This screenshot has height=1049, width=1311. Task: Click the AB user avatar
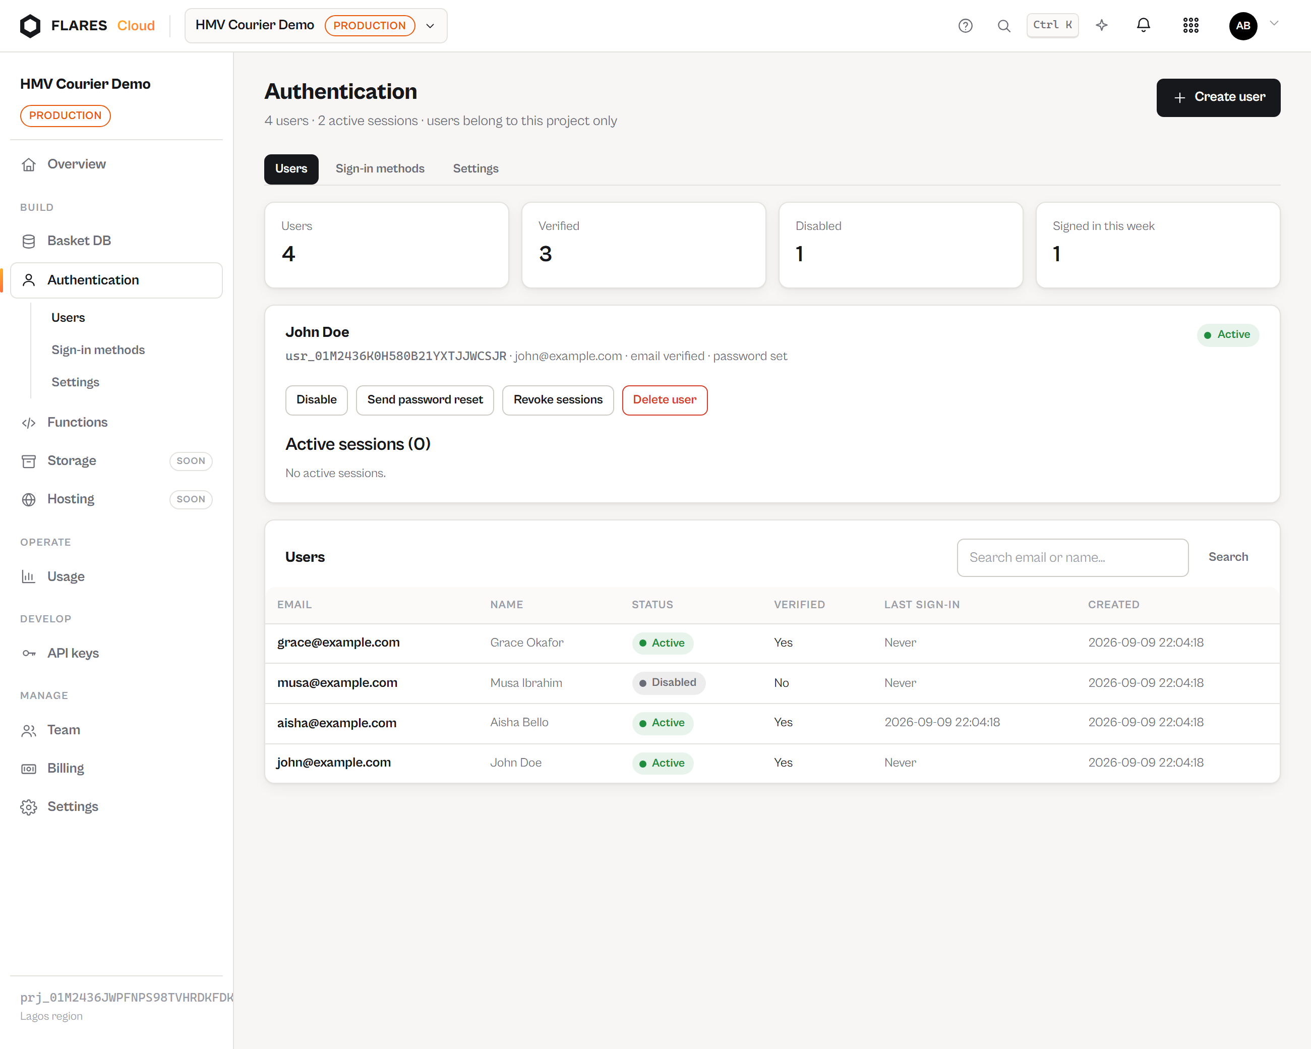tap(1242, 26)
